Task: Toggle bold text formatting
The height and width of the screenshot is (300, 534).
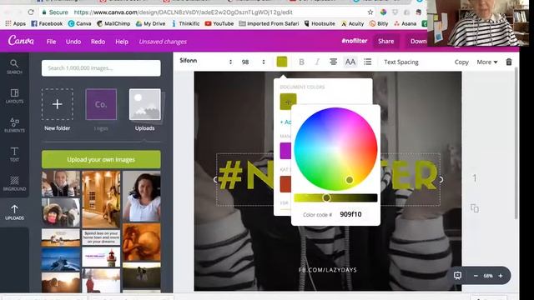Action: [301, 62]
